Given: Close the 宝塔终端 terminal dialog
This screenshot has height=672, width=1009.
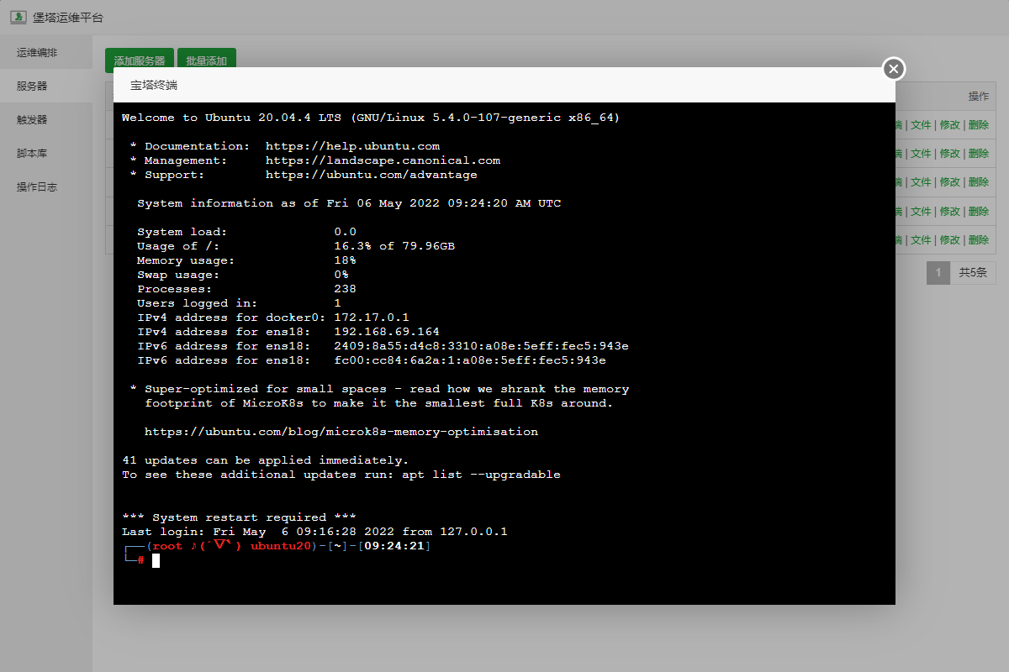Looking at the screenshot, I should pyautogui.click(x=894, y=69).
